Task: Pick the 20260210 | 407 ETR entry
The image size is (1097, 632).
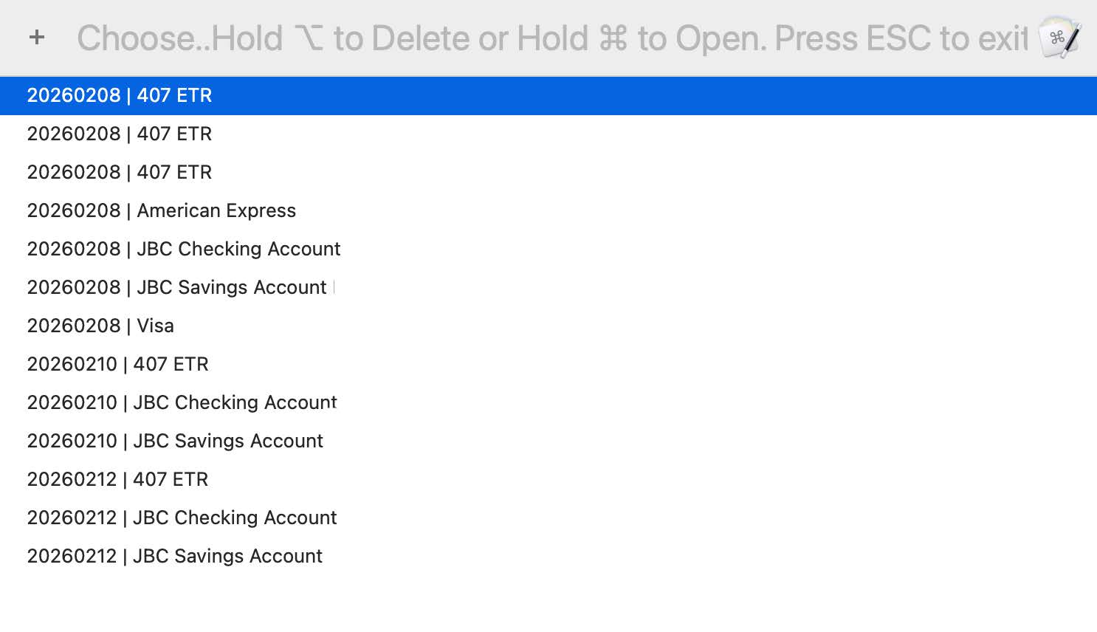Action: [118, 365]
